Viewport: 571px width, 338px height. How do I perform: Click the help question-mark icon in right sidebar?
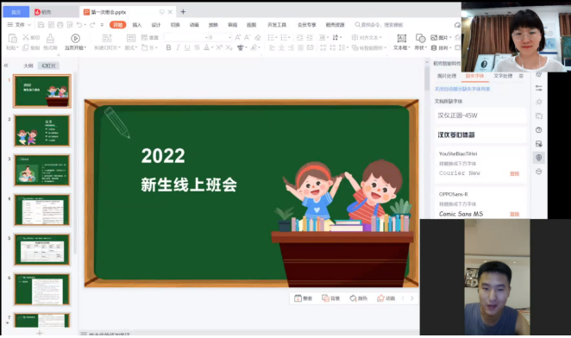coord(538,130)
